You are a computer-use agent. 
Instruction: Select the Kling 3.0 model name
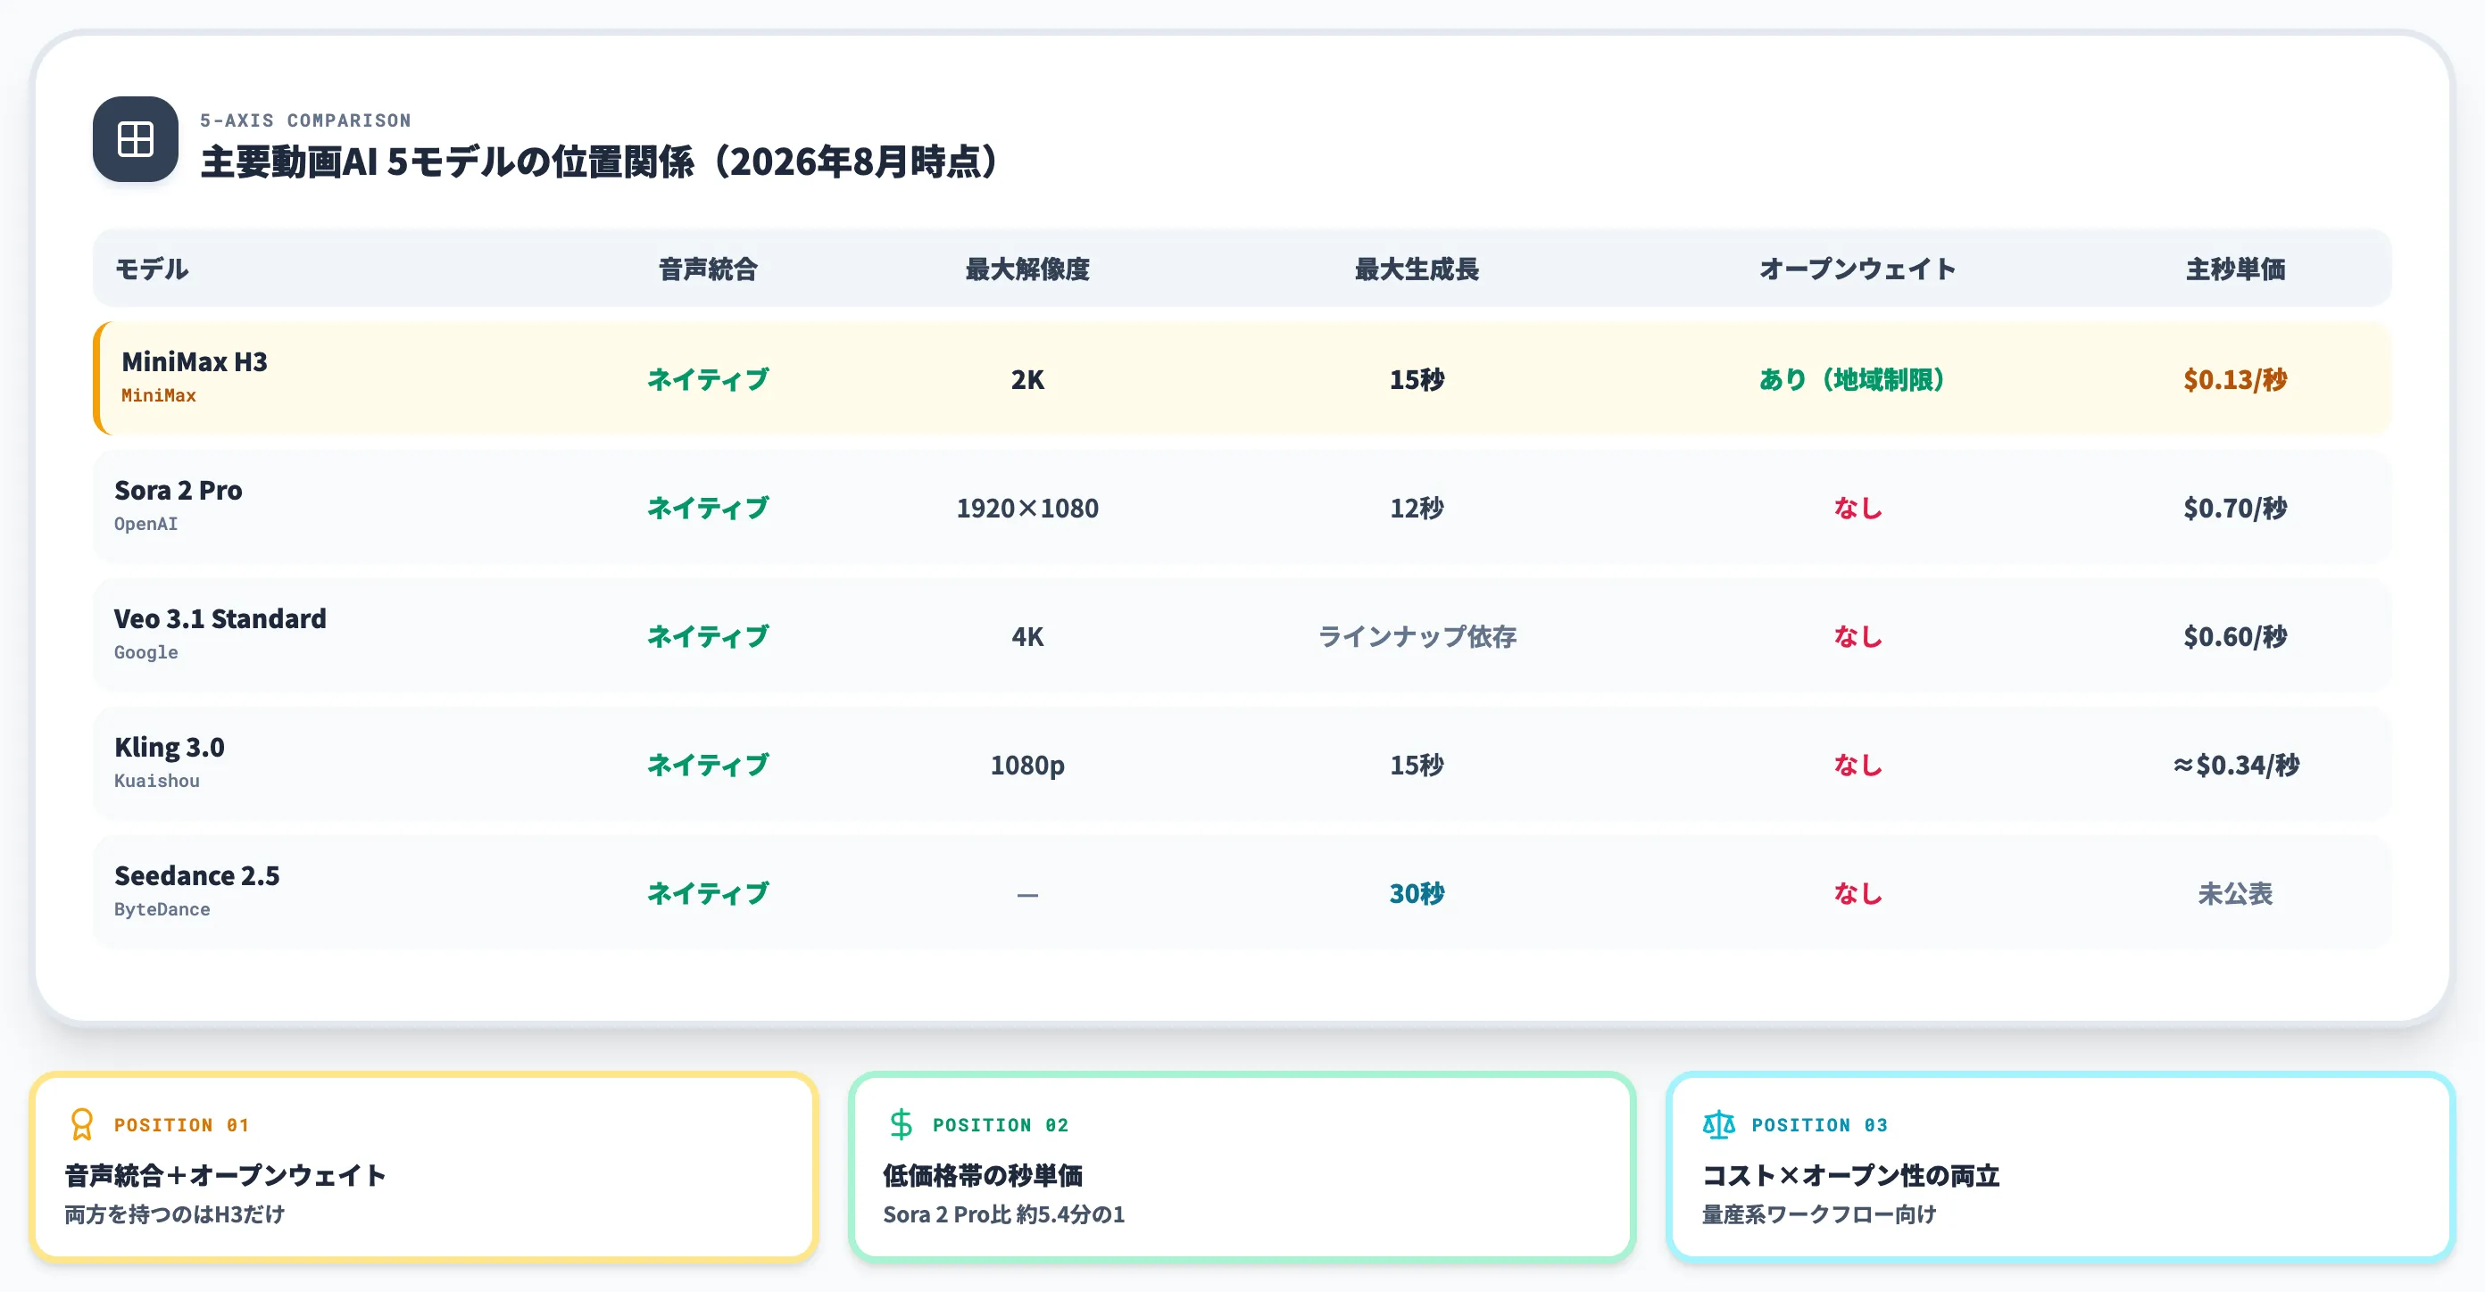170,747
